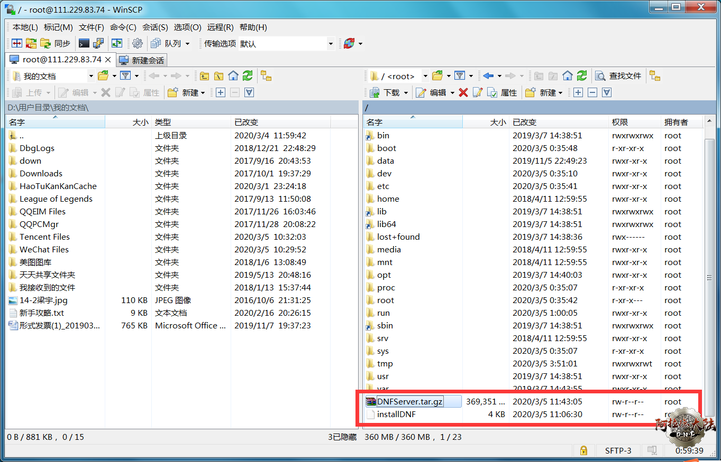
Task: Go to local parent directory icon
Action: [204, 76]
